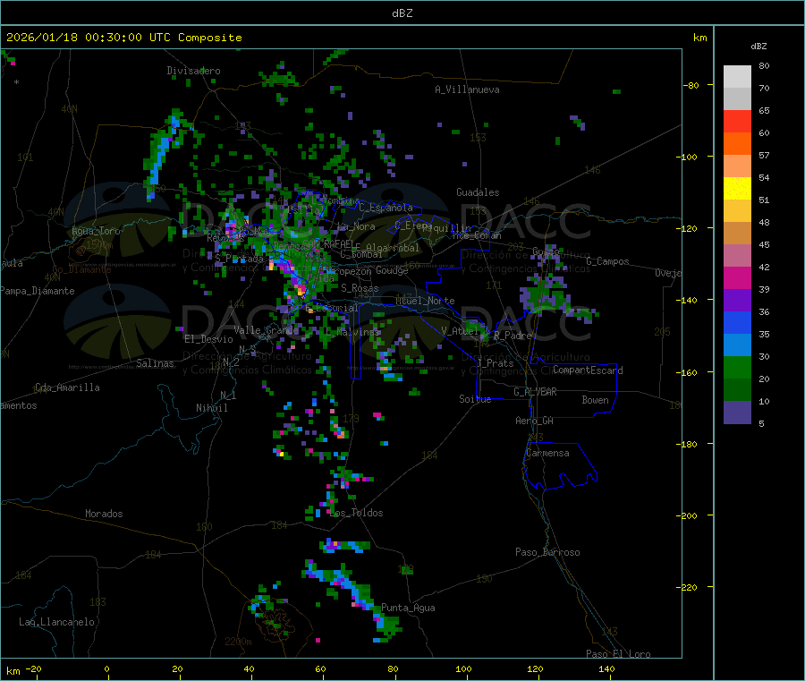Click the 'Punta_Agua' location label

pyautogui.click(x=408, y=608)
